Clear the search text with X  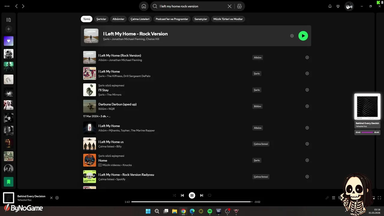coord(229,6)
